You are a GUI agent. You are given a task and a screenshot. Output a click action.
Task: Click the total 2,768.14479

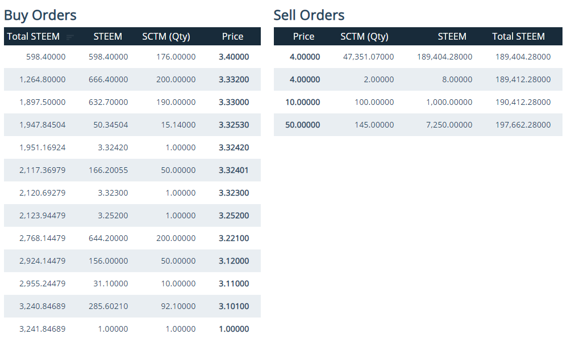click(43, 238)
